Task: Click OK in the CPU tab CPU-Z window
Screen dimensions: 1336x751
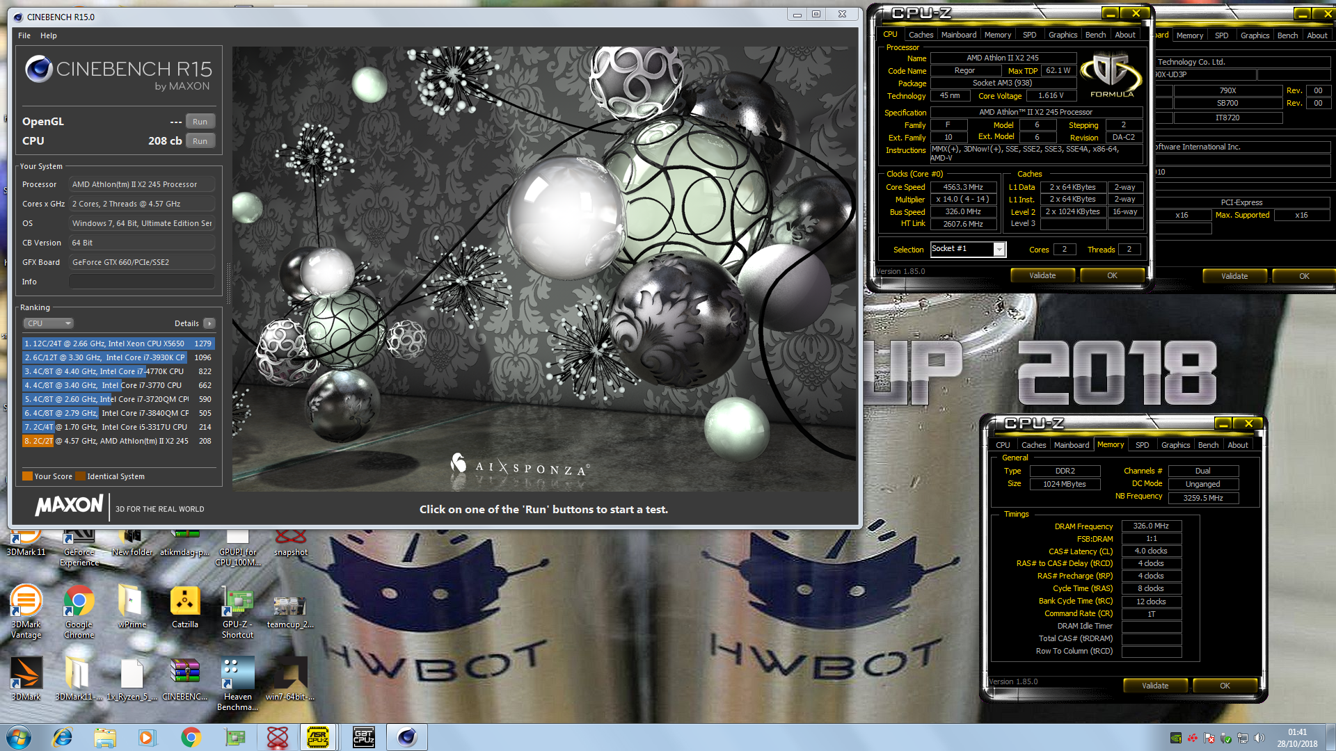Action: [1112, 275]
